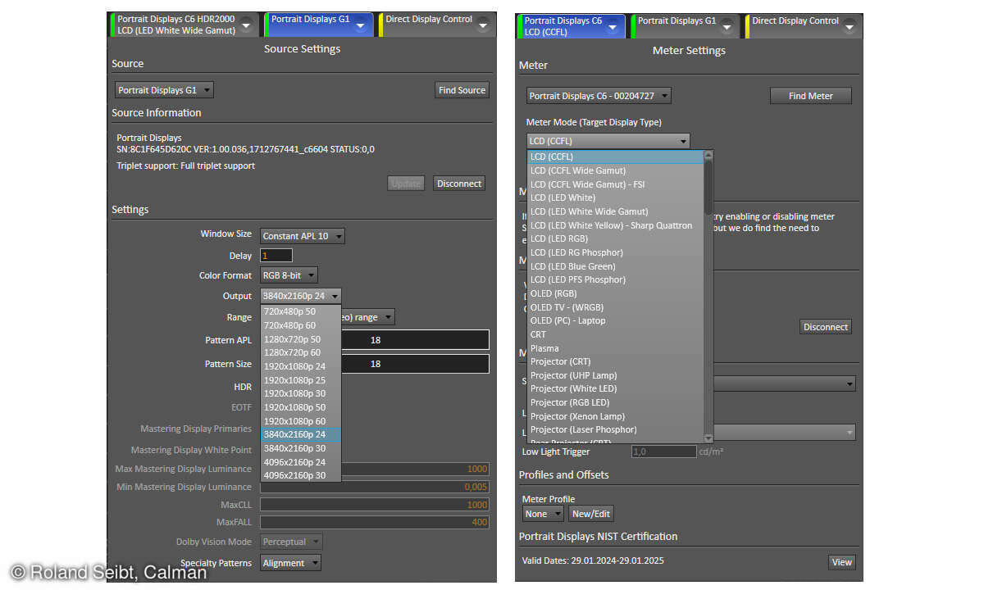Select OLED (PC) - Laptop meter mode
The height and width of the screenshot is (590, 984).
pyautogui.click(x=615, y=320)
